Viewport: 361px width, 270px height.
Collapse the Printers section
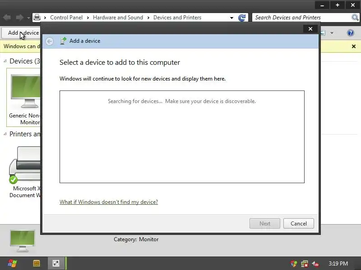point(5,134)
